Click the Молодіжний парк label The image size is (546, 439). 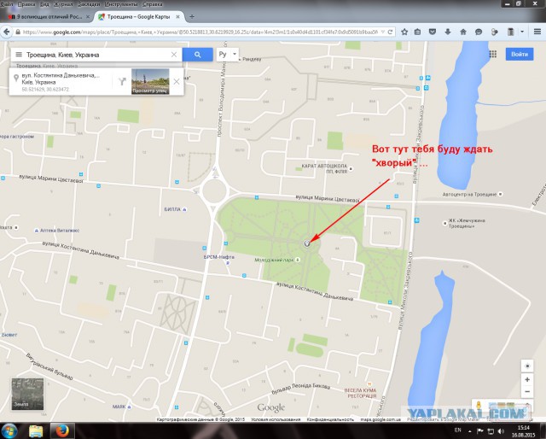274,260
